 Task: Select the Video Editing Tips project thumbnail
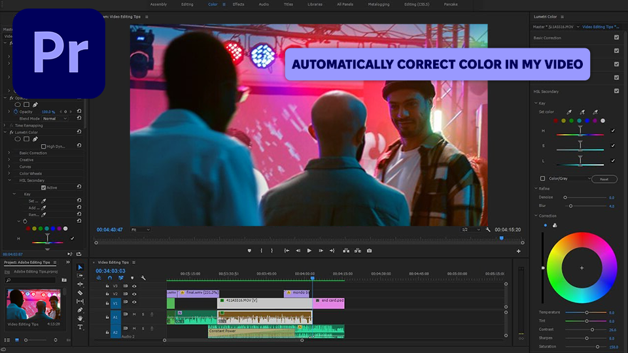coord(33,303)
